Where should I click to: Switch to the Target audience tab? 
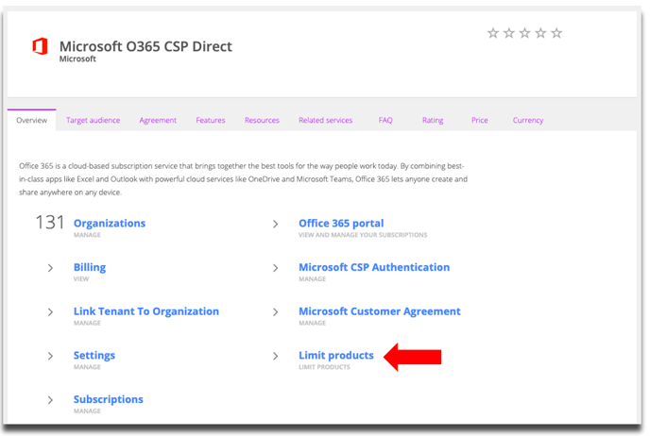(x=93, y=121)
